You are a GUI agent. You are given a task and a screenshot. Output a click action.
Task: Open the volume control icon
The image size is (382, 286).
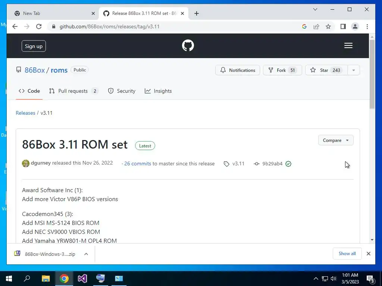334,279
